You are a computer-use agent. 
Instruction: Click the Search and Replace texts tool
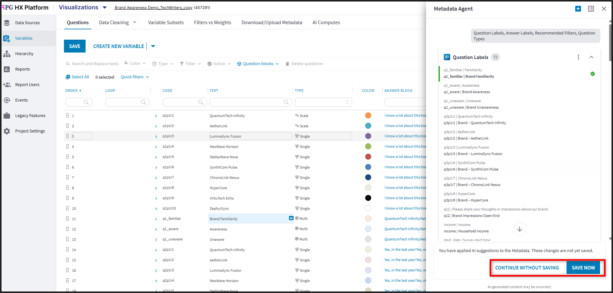point(92,64)
